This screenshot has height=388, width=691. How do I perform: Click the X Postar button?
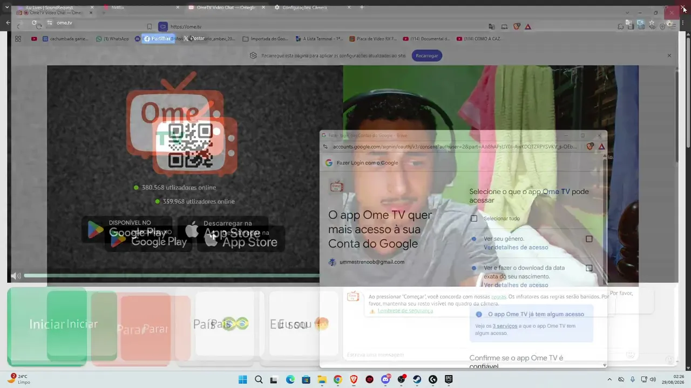[x=194, y=38]
